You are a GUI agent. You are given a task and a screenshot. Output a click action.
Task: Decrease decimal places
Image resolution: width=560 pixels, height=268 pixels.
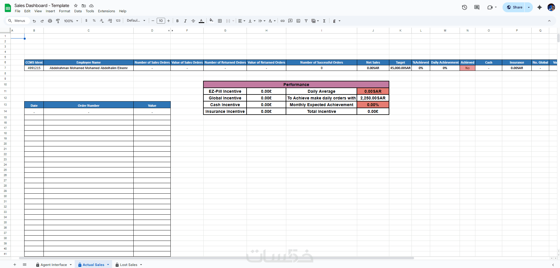click(x=102, y=21)
